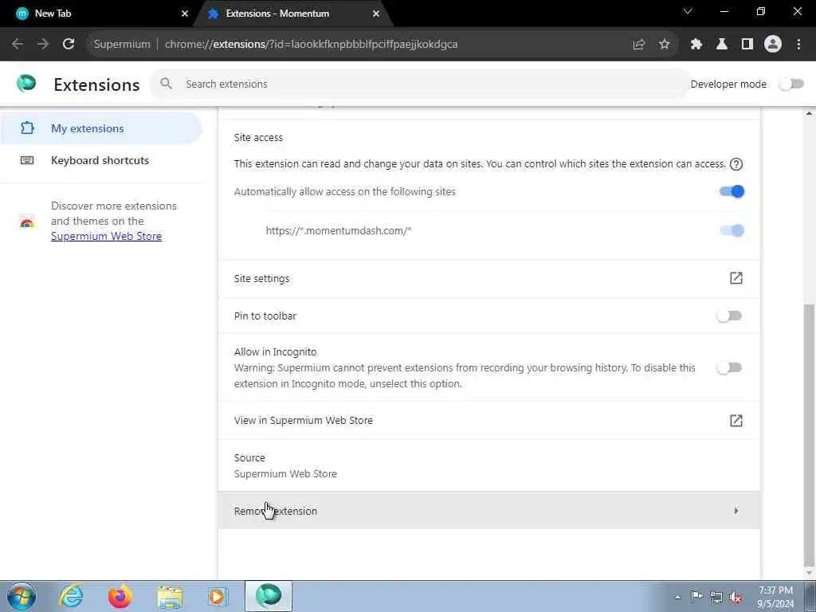Follow the Supermium Web Store link
The height and width of the screenshot is (612, 816).
106,236
